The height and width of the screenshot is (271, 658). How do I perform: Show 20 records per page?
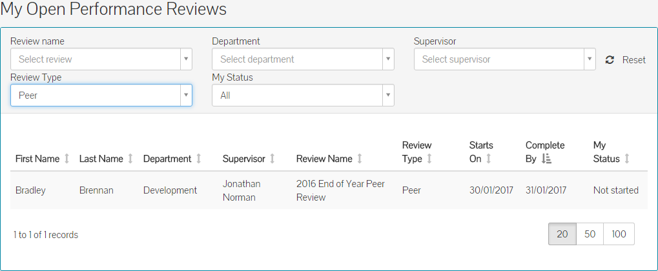pyautogui.click(x=562, y=234)
